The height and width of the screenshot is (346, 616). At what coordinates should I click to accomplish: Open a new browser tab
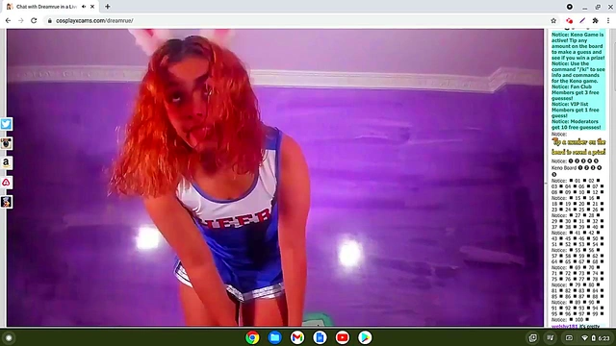[x=107, y=7]
